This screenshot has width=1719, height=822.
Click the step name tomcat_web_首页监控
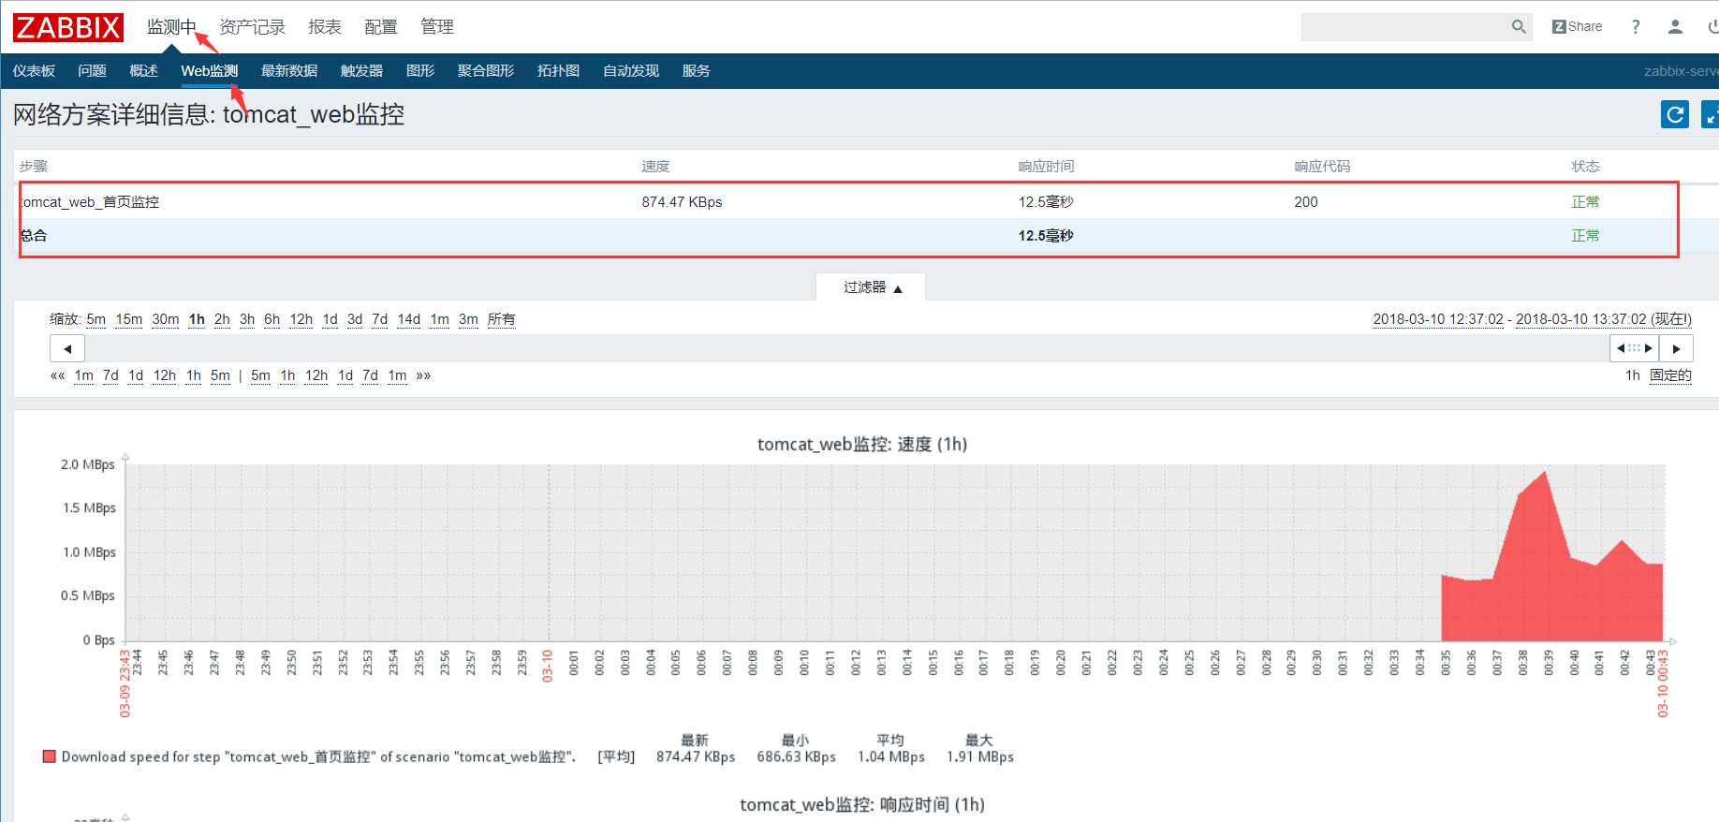(90, 202)
